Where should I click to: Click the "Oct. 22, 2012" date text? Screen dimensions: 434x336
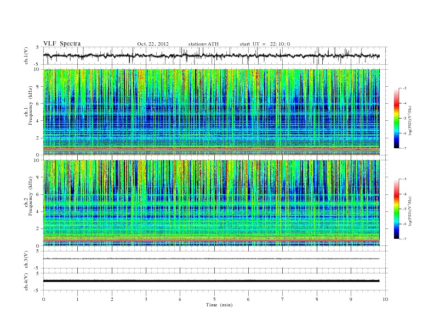pyautogui.click(x=153, y=44)
